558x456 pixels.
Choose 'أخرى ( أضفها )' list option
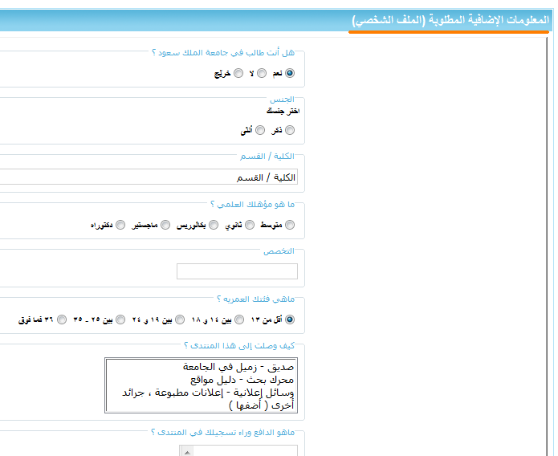click(x=257, y=405)
